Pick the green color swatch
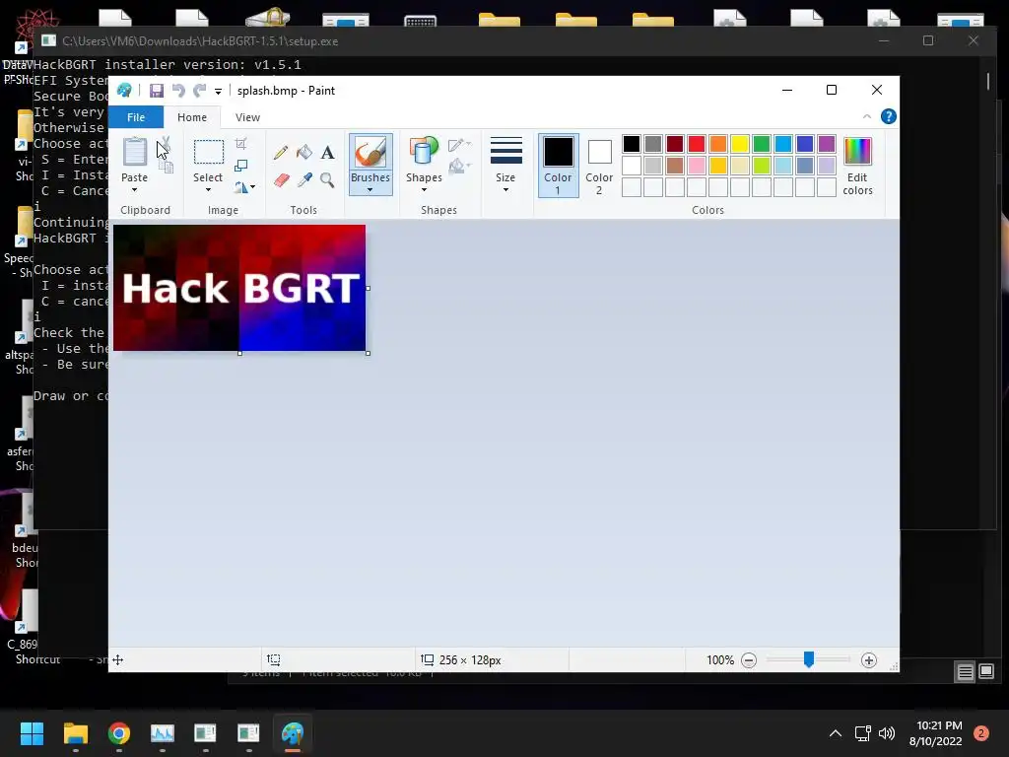 pos(762,144)
